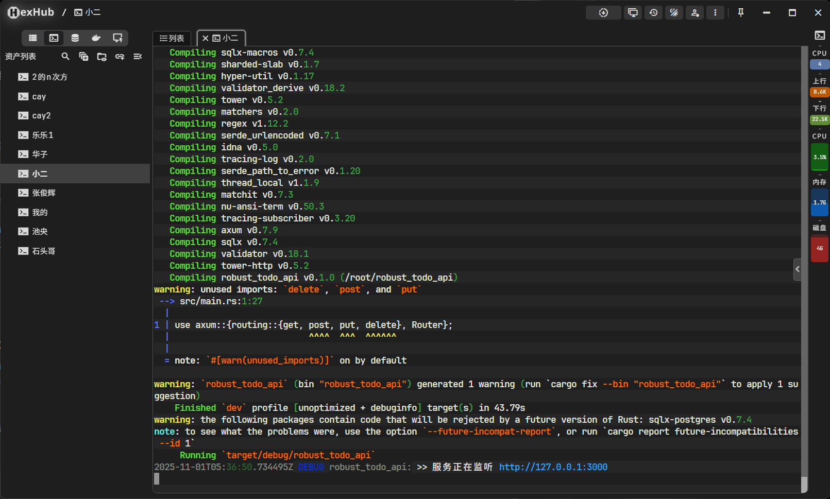Open the 乐乐1 asset
The width and height of the screenshot is (830, 499).
75,135
